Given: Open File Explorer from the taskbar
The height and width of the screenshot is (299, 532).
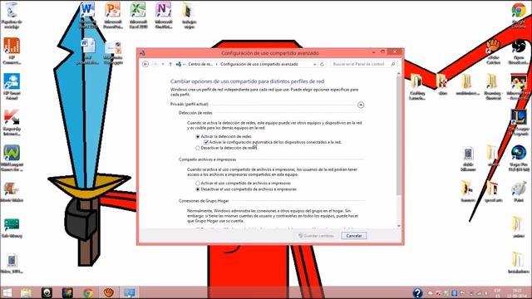Looking at the screenshot, I should point(26,292).
